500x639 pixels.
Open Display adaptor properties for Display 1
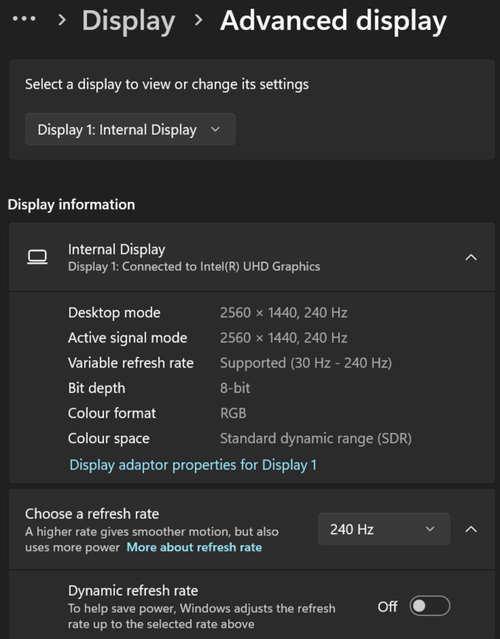coord(193,465)
